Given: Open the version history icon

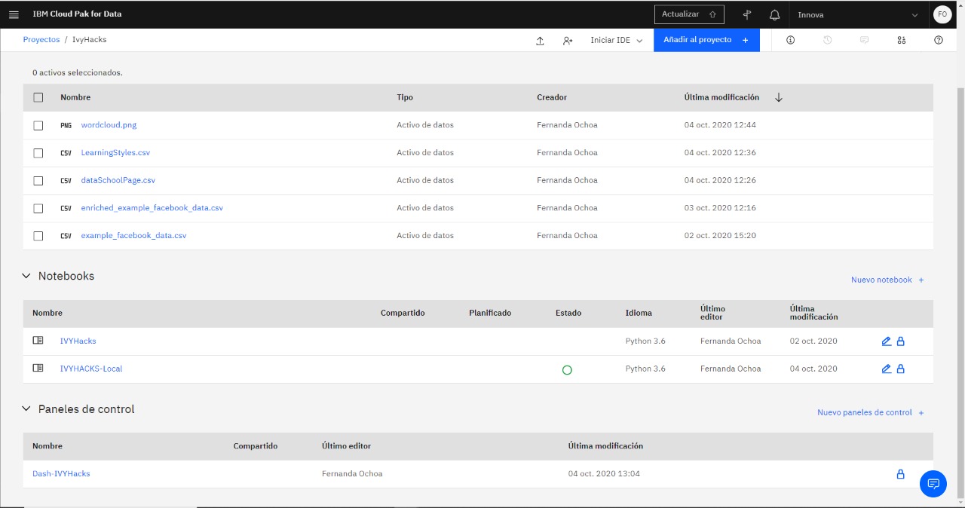Looking at the screenshot, I should point(827,40).
